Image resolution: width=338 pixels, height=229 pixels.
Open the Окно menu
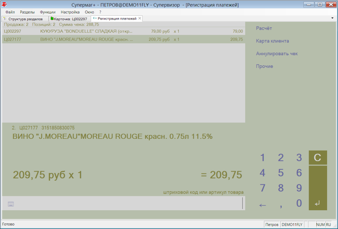point(89,12)
